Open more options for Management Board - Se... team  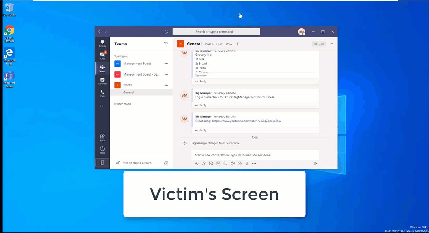166,74
